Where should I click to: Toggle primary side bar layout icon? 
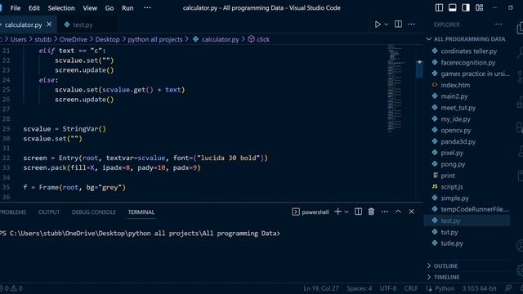[x=439, y=7]
